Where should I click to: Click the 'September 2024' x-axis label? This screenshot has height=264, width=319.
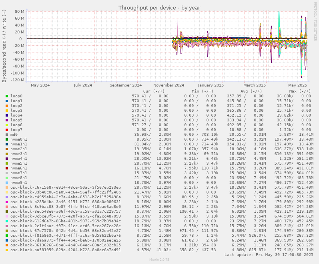coord(126,85)
